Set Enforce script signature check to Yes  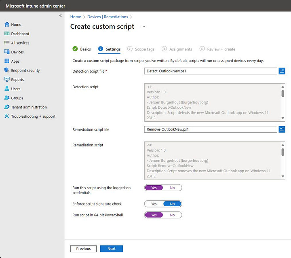(x=154, y=204)
